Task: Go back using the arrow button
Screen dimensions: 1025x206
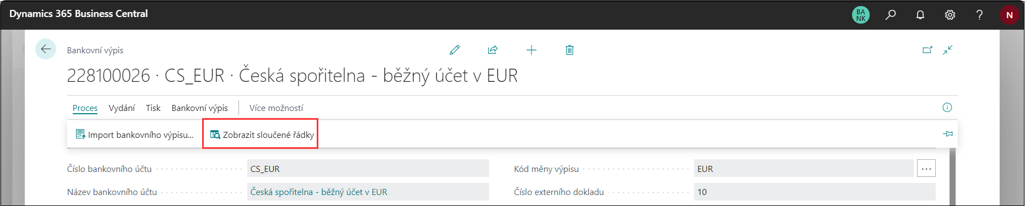Action: (x=46, y=49)
